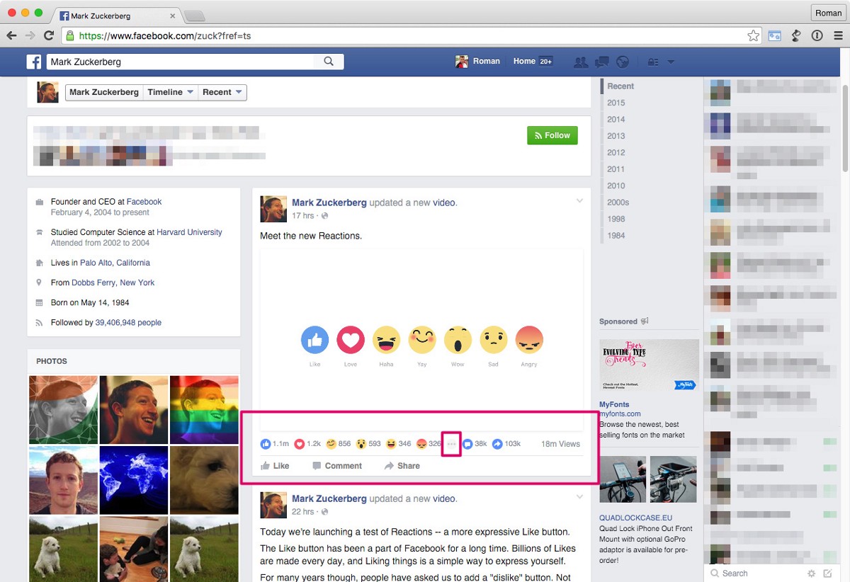Click the Facebook search field
The height and width of the screenshot is (582, 850).
[x=181, y=62]
